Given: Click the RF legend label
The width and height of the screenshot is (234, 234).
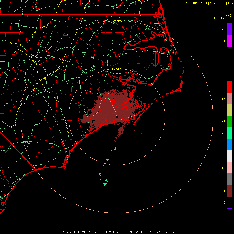Looking at the screenshot, I should 223,29.
